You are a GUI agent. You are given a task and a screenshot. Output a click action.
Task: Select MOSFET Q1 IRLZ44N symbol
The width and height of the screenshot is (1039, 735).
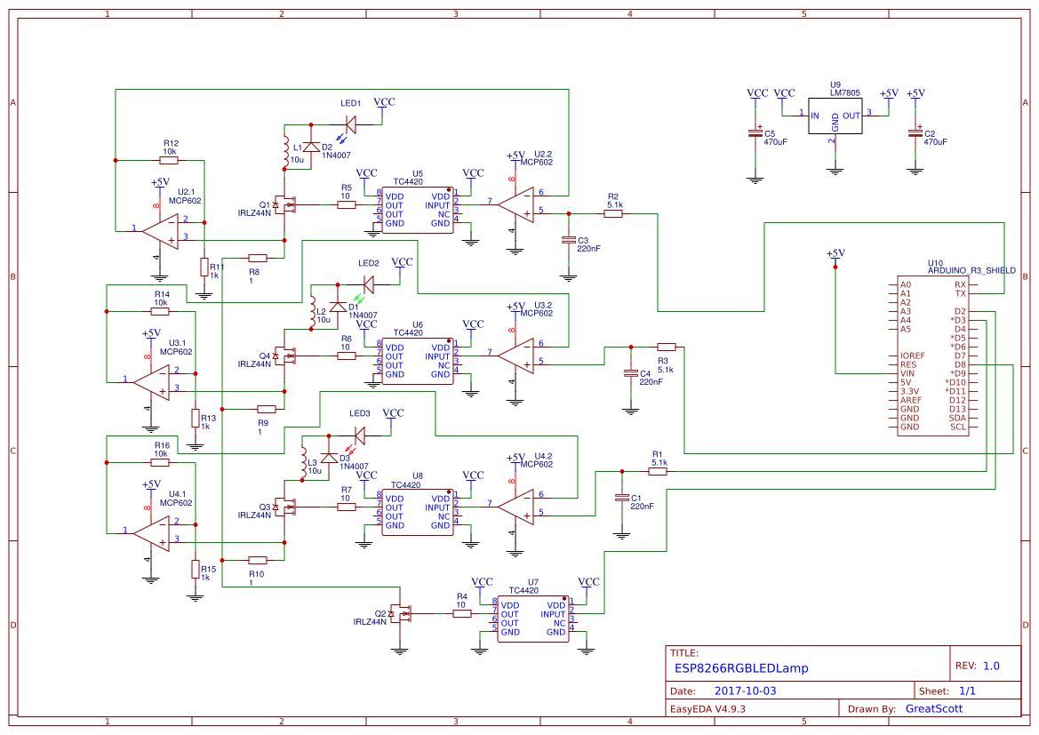click(x=286, y=204)
